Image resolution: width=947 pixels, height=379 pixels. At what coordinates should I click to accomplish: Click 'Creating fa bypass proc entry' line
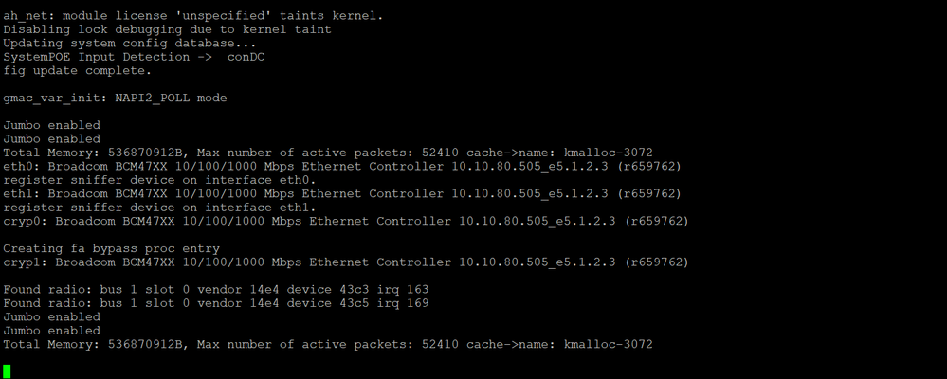click(112, 248)
